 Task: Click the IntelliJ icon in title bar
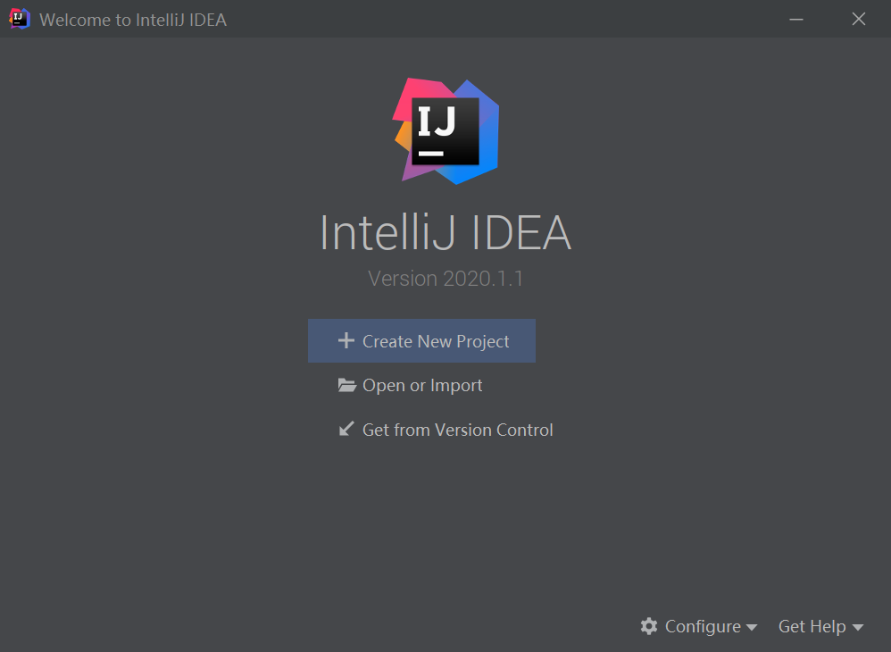(x=20, y=19)
